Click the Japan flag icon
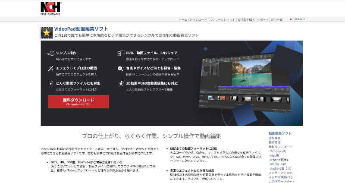This screenshot has width=345, height=183. [291, 19]
